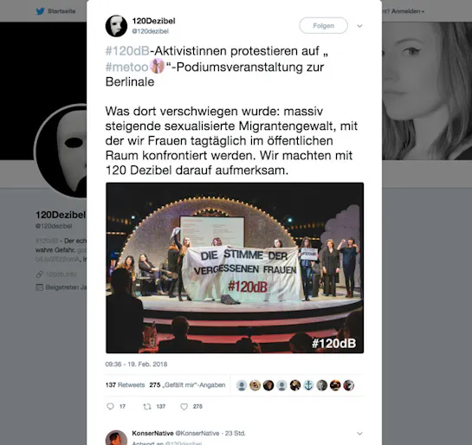472x445 pixels.
Task: Open the first liker's grey avatar
Action: click(242, 385)
